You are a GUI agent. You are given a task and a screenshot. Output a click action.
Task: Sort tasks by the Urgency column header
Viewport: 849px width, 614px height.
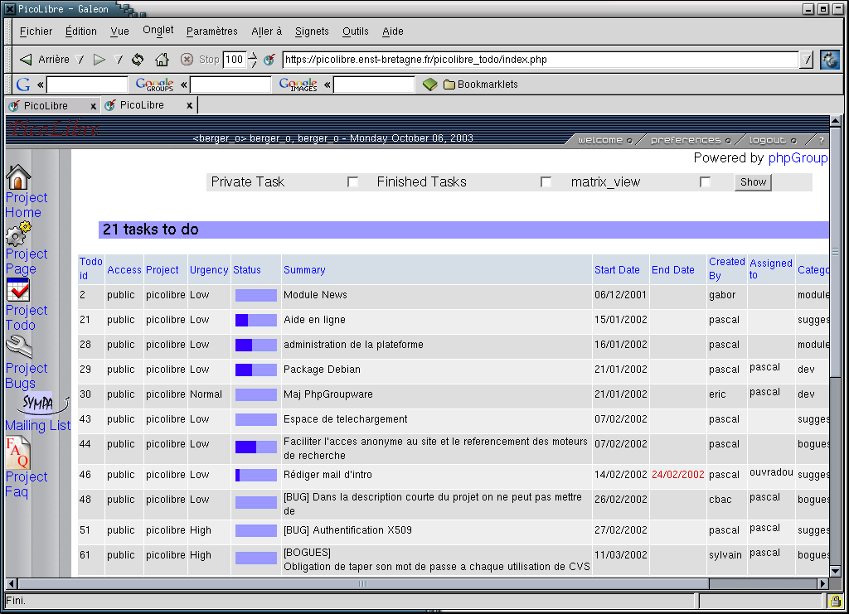pos(209,270)
